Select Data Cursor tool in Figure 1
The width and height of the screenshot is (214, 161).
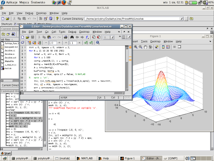tap(157, 47)
